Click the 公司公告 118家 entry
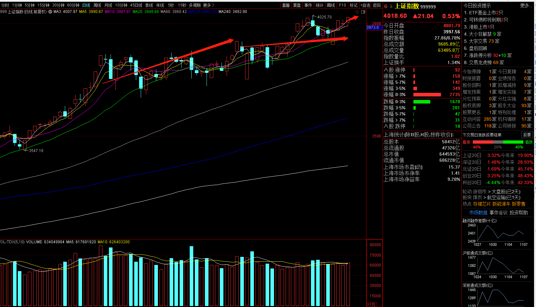Image resolution: width=536 pixels, height=307 pixels. tap(480, 126)
